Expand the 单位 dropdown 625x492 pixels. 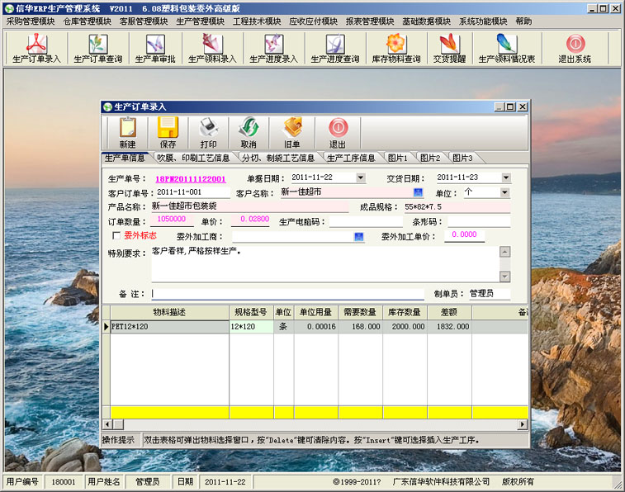pos(504,192)
